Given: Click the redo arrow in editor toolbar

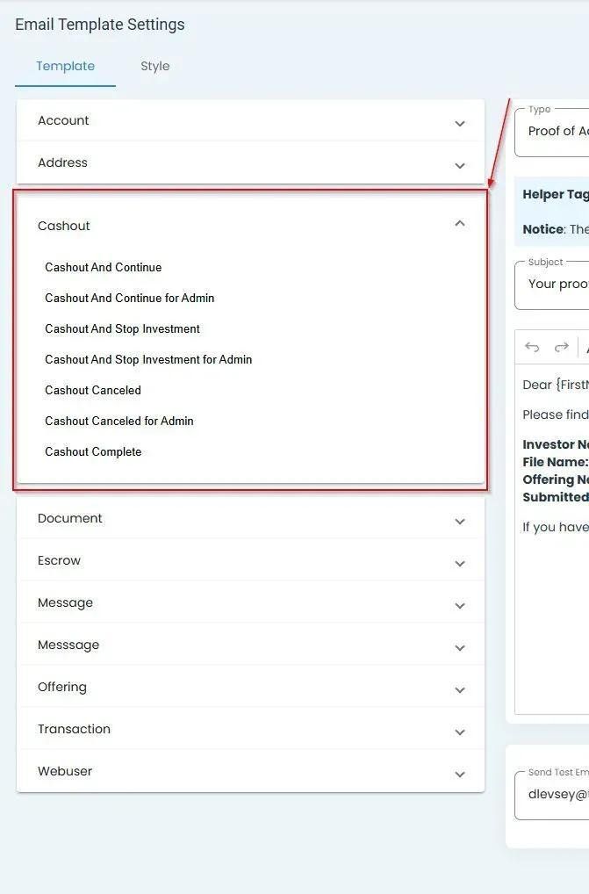Looking at the screenshot, I should (562, 347).
